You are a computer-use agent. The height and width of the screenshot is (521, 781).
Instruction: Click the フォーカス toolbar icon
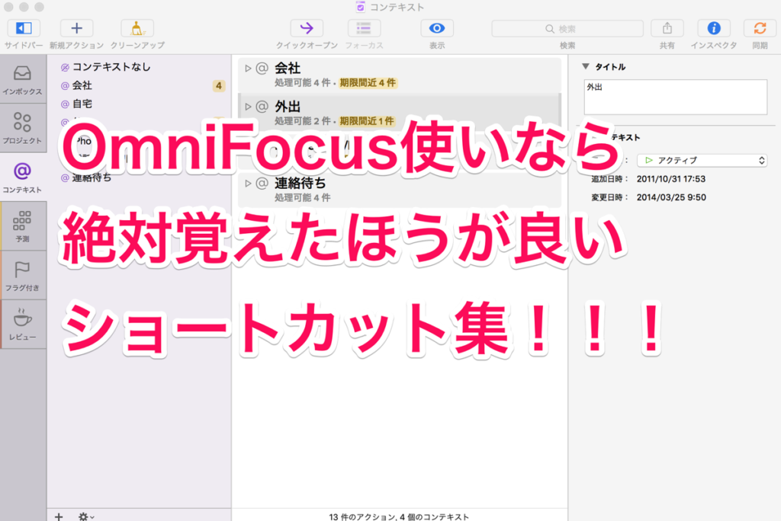pos(364,28)
